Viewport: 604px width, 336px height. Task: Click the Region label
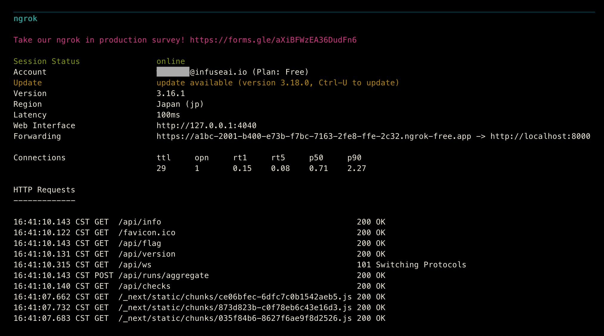27,104
